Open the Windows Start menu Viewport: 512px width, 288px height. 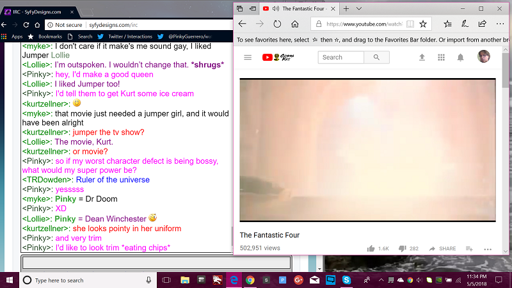pos(10,280)
